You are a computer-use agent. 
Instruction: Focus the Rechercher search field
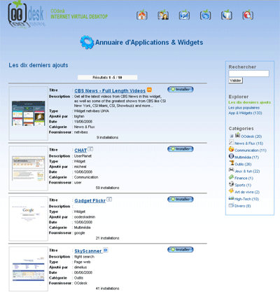pos(248,74)
